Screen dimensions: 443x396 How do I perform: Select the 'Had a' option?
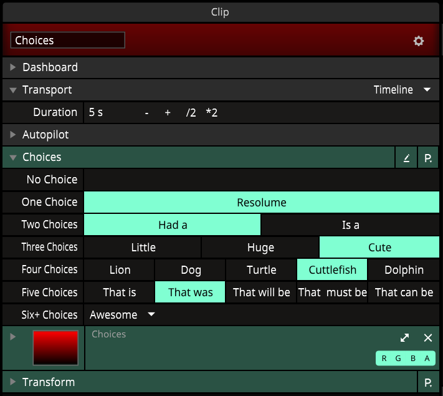tap(173, 225)
